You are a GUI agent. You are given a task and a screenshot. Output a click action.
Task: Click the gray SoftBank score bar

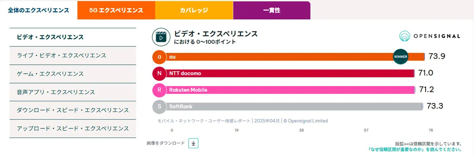294,106
